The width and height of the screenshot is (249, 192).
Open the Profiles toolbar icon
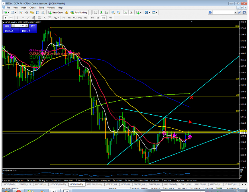tap(12, 12)
